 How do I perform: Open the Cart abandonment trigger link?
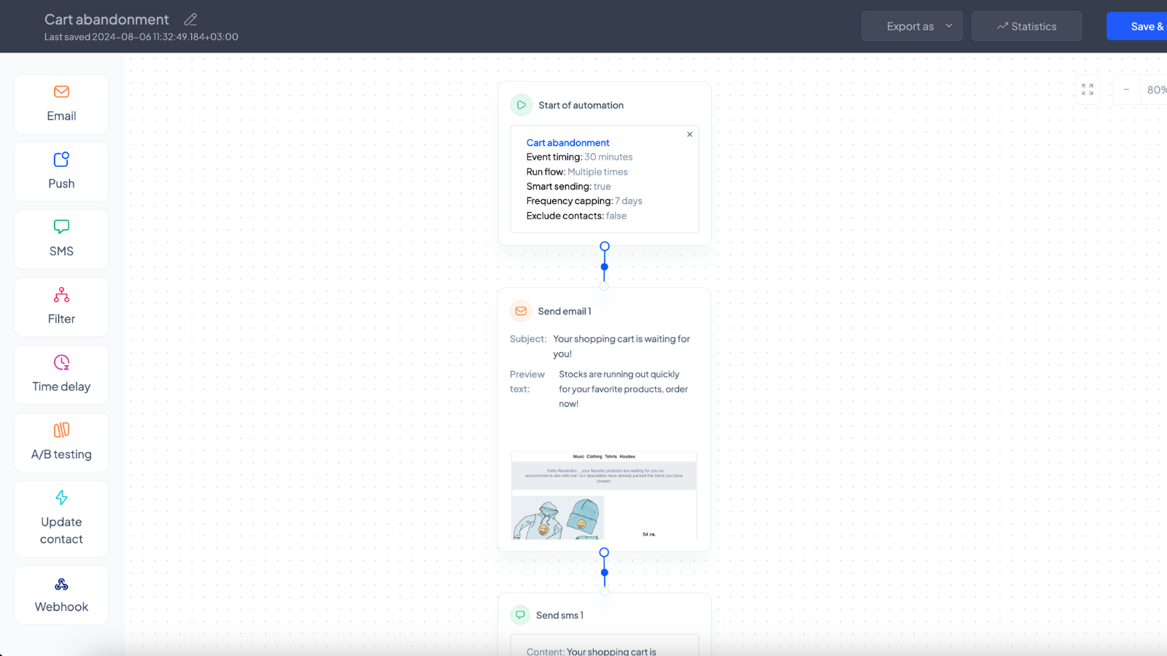pos(567,143)
